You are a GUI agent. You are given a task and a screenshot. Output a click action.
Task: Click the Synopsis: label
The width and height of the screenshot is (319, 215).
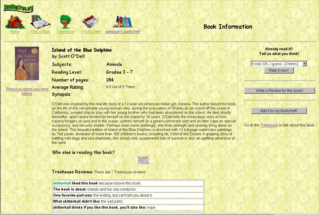(x=62, y=94)
